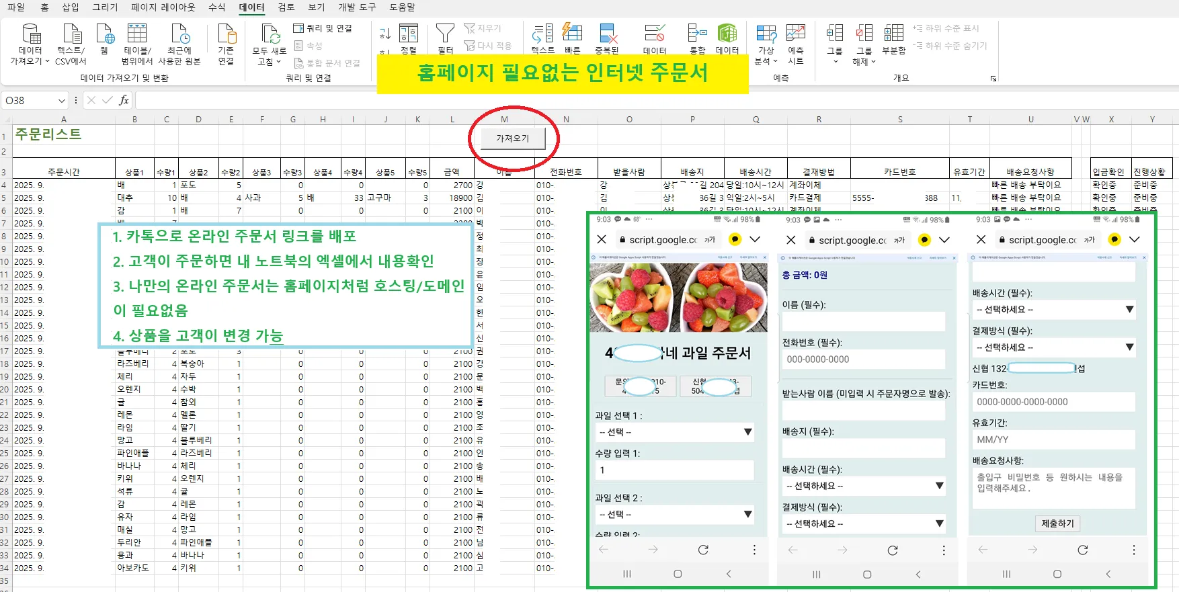The image size is (1179, 592).
Task: Switch to the 수식 ribbon tab
Action: (217, 7)
